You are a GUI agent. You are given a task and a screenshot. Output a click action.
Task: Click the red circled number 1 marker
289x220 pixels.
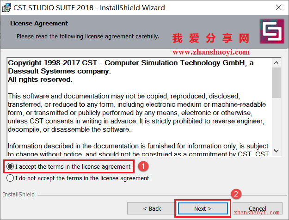(x=143, y=166)
